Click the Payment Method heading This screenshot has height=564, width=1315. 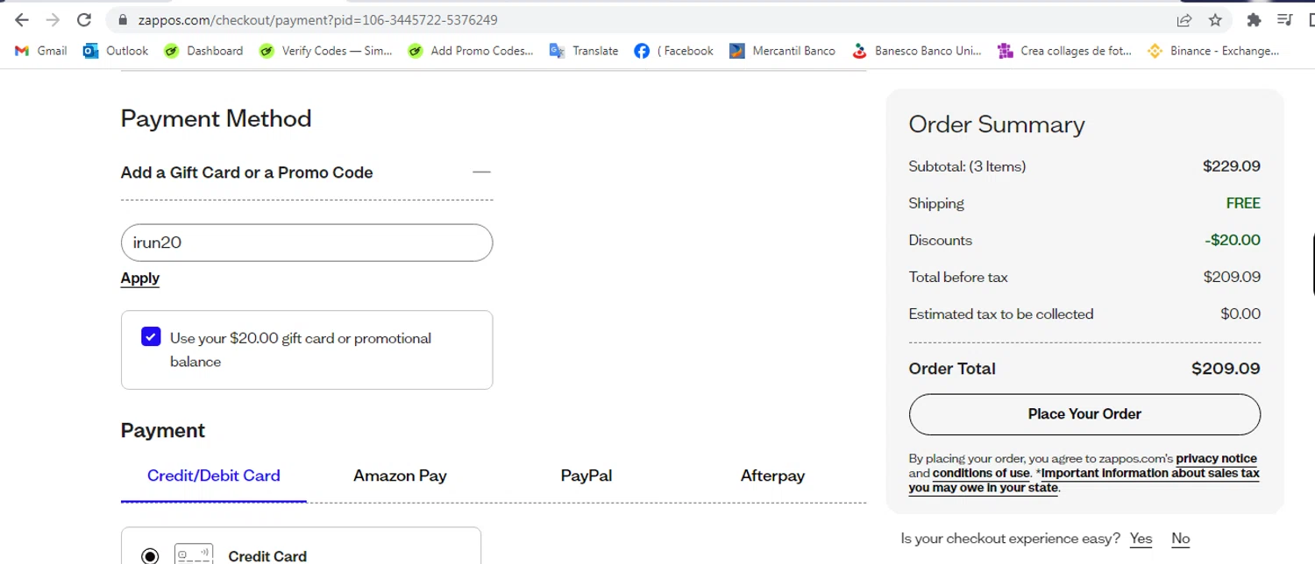coord(216,118)
